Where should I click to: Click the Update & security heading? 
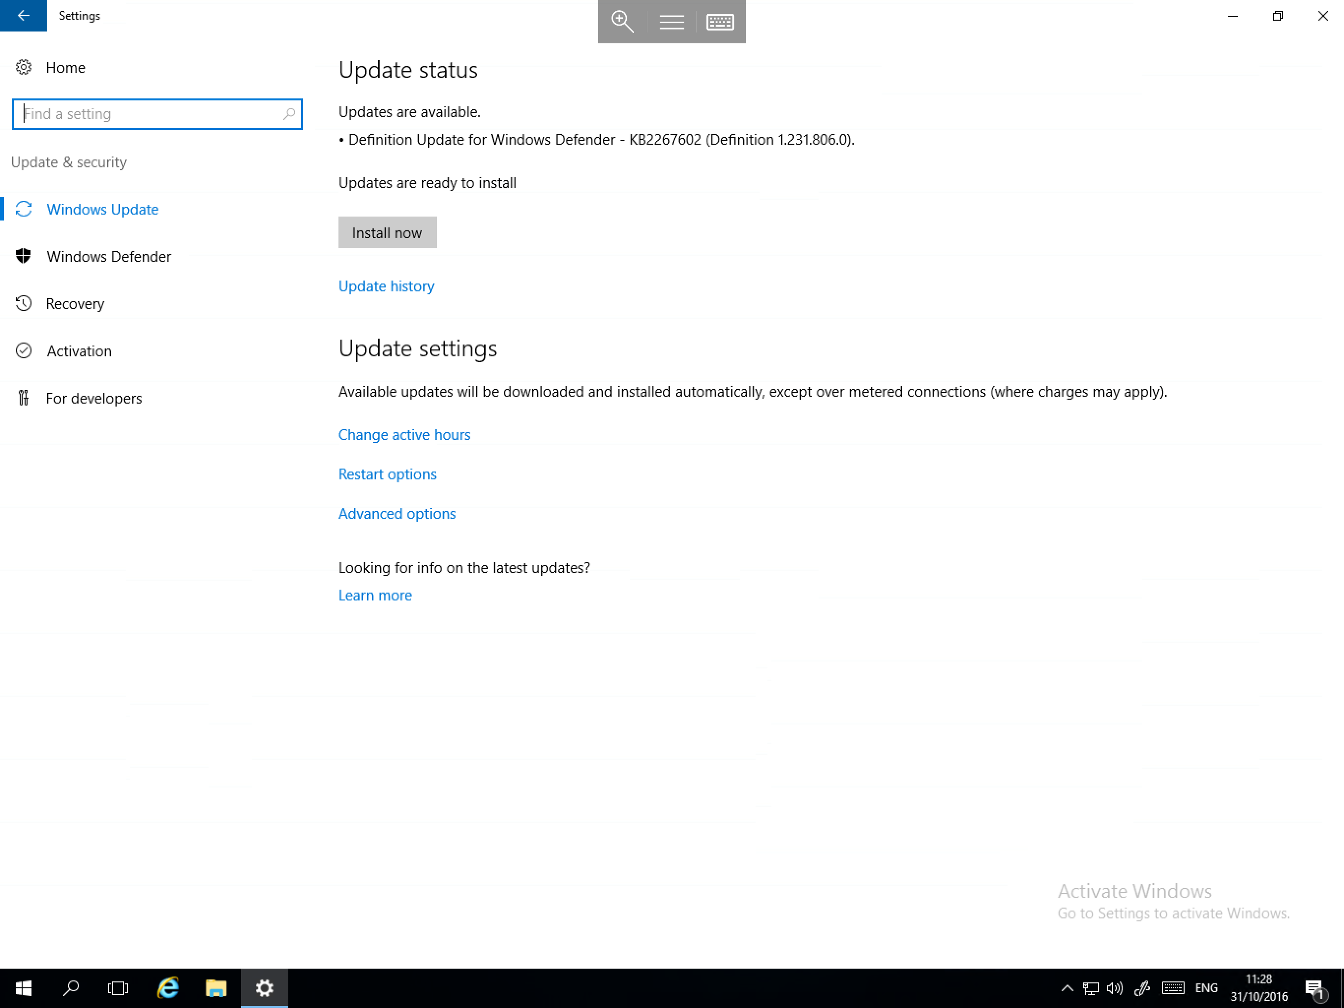[69, 162]
